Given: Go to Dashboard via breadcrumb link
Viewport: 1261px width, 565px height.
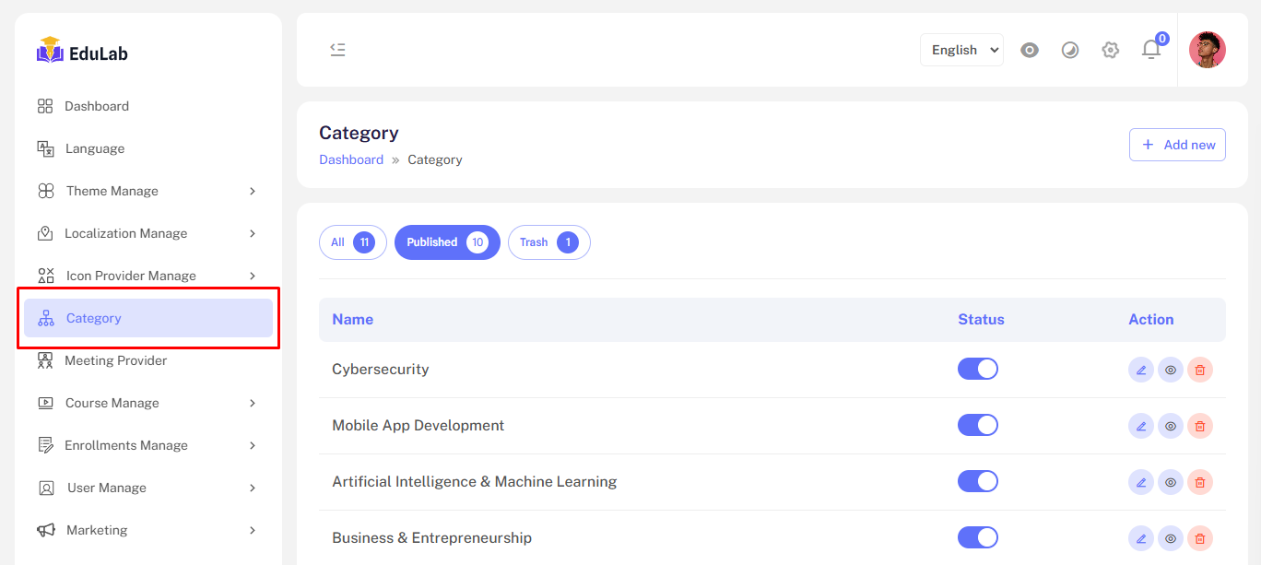Looking at the screenshot, I should click(351, 159).
